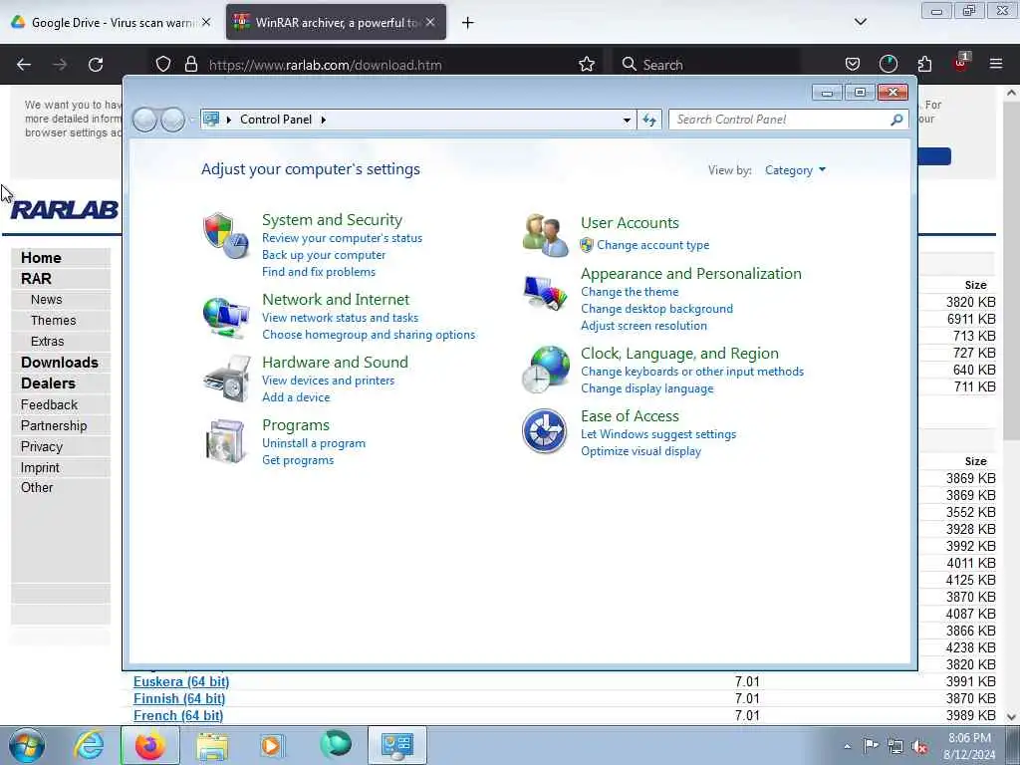Click View network status and tasks
Viewport: 1020px width, 765px height.
341,318
